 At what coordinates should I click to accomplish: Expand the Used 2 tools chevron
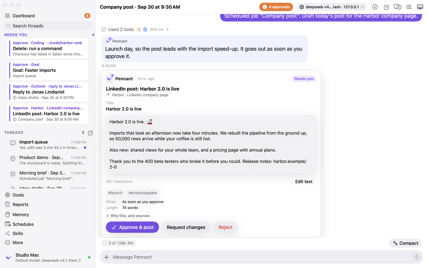coord(167,29)
